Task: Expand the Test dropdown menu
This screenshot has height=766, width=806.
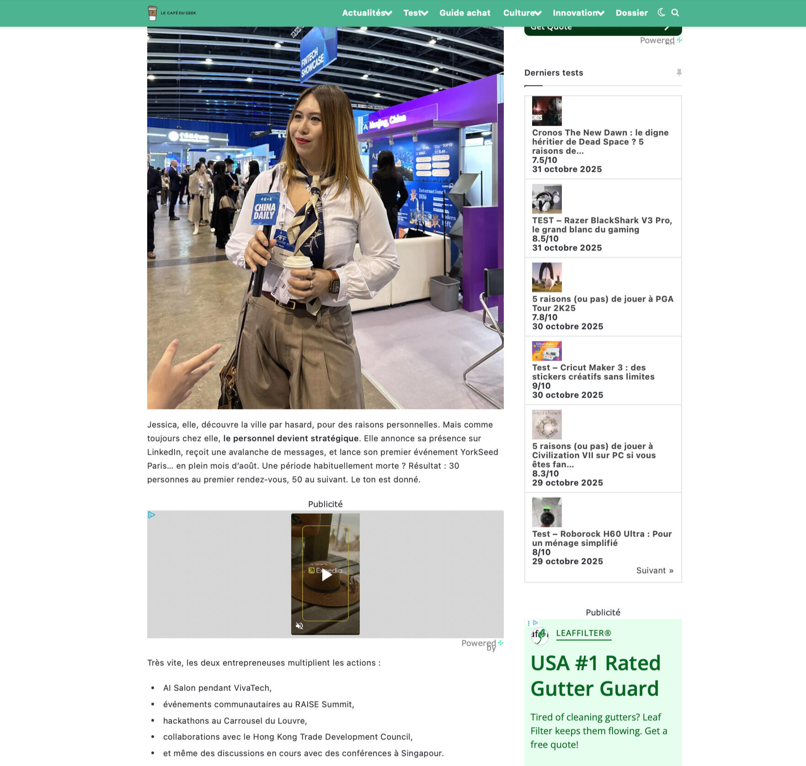Action: [x=415, y=13]
